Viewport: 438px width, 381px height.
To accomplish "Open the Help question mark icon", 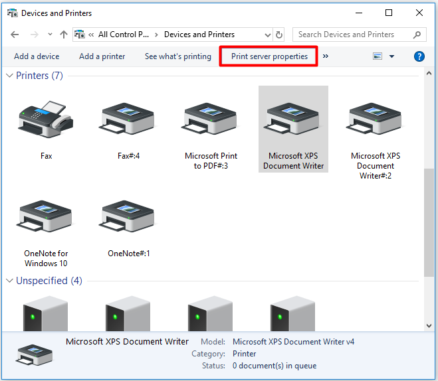I will point(419,56).
